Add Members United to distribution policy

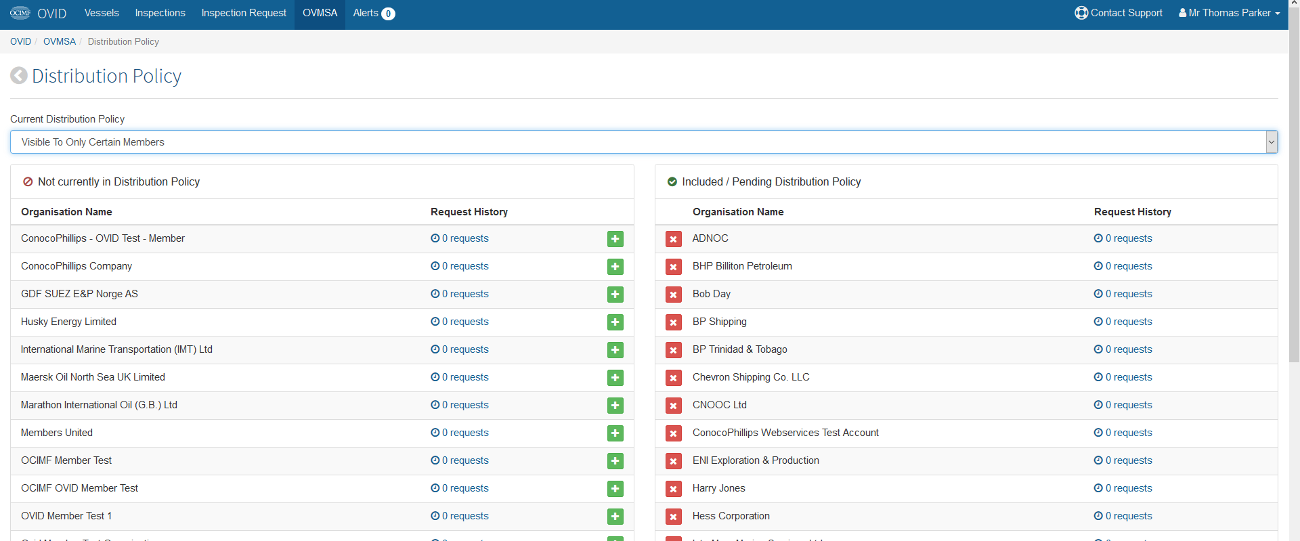point(615,433)
